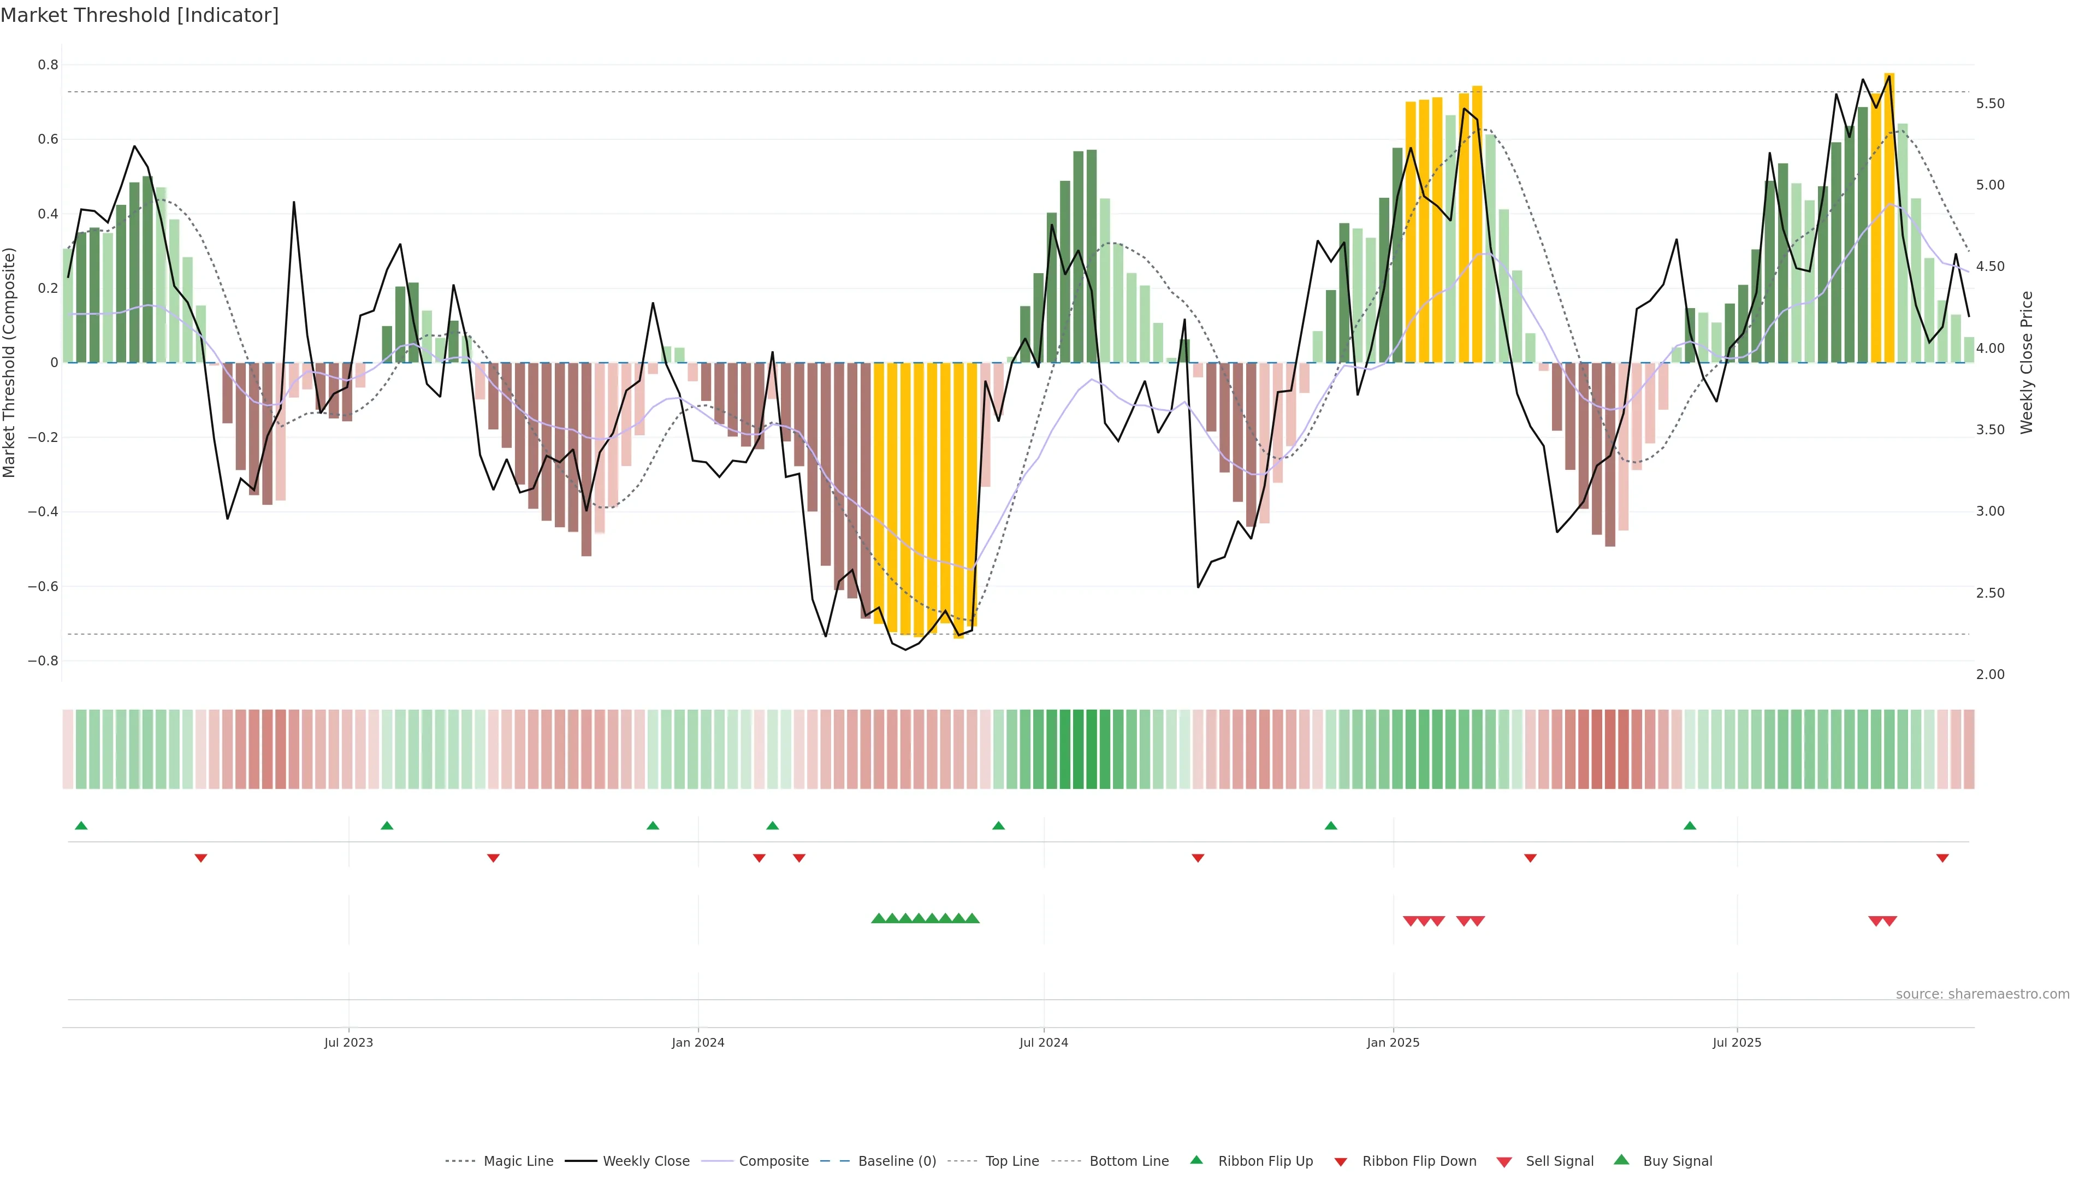Toggle the Magic Line legend entry

point(518,1161)
